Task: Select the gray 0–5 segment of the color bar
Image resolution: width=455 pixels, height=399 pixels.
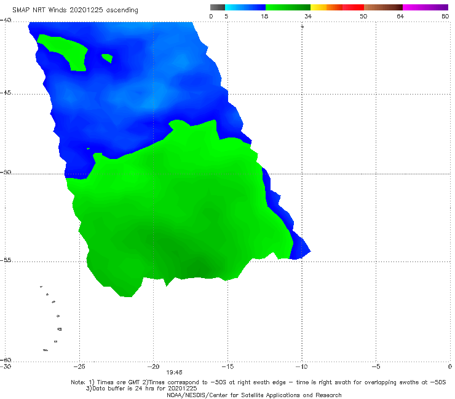Action: [x=218, y=7]
